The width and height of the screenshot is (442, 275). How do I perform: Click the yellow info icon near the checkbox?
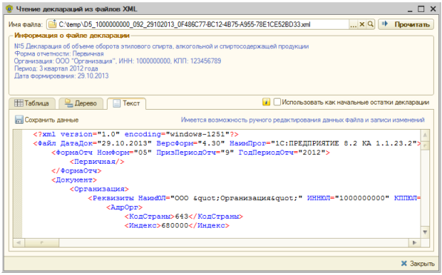coord(266,102)
